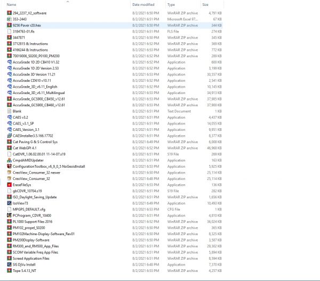Screen dimensions: 320x281
Task: Select ISO_Daylight_Saving_Update archive name
Action: tap(35, 197)
